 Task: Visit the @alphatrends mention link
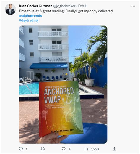click(x=30, y=16)
